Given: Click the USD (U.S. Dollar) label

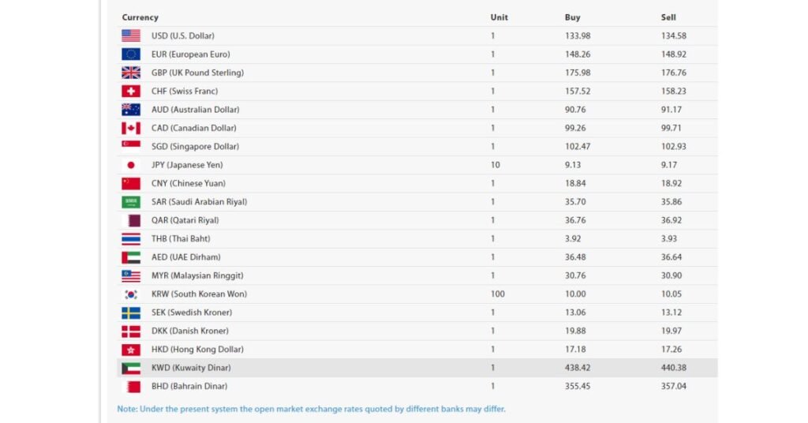Looking at the screenshot, I should pyautogui.click(x=183, y=36).
